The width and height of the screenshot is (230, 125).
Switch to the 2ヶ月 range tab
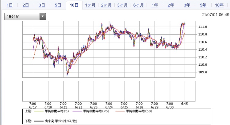tap(106, 5)
